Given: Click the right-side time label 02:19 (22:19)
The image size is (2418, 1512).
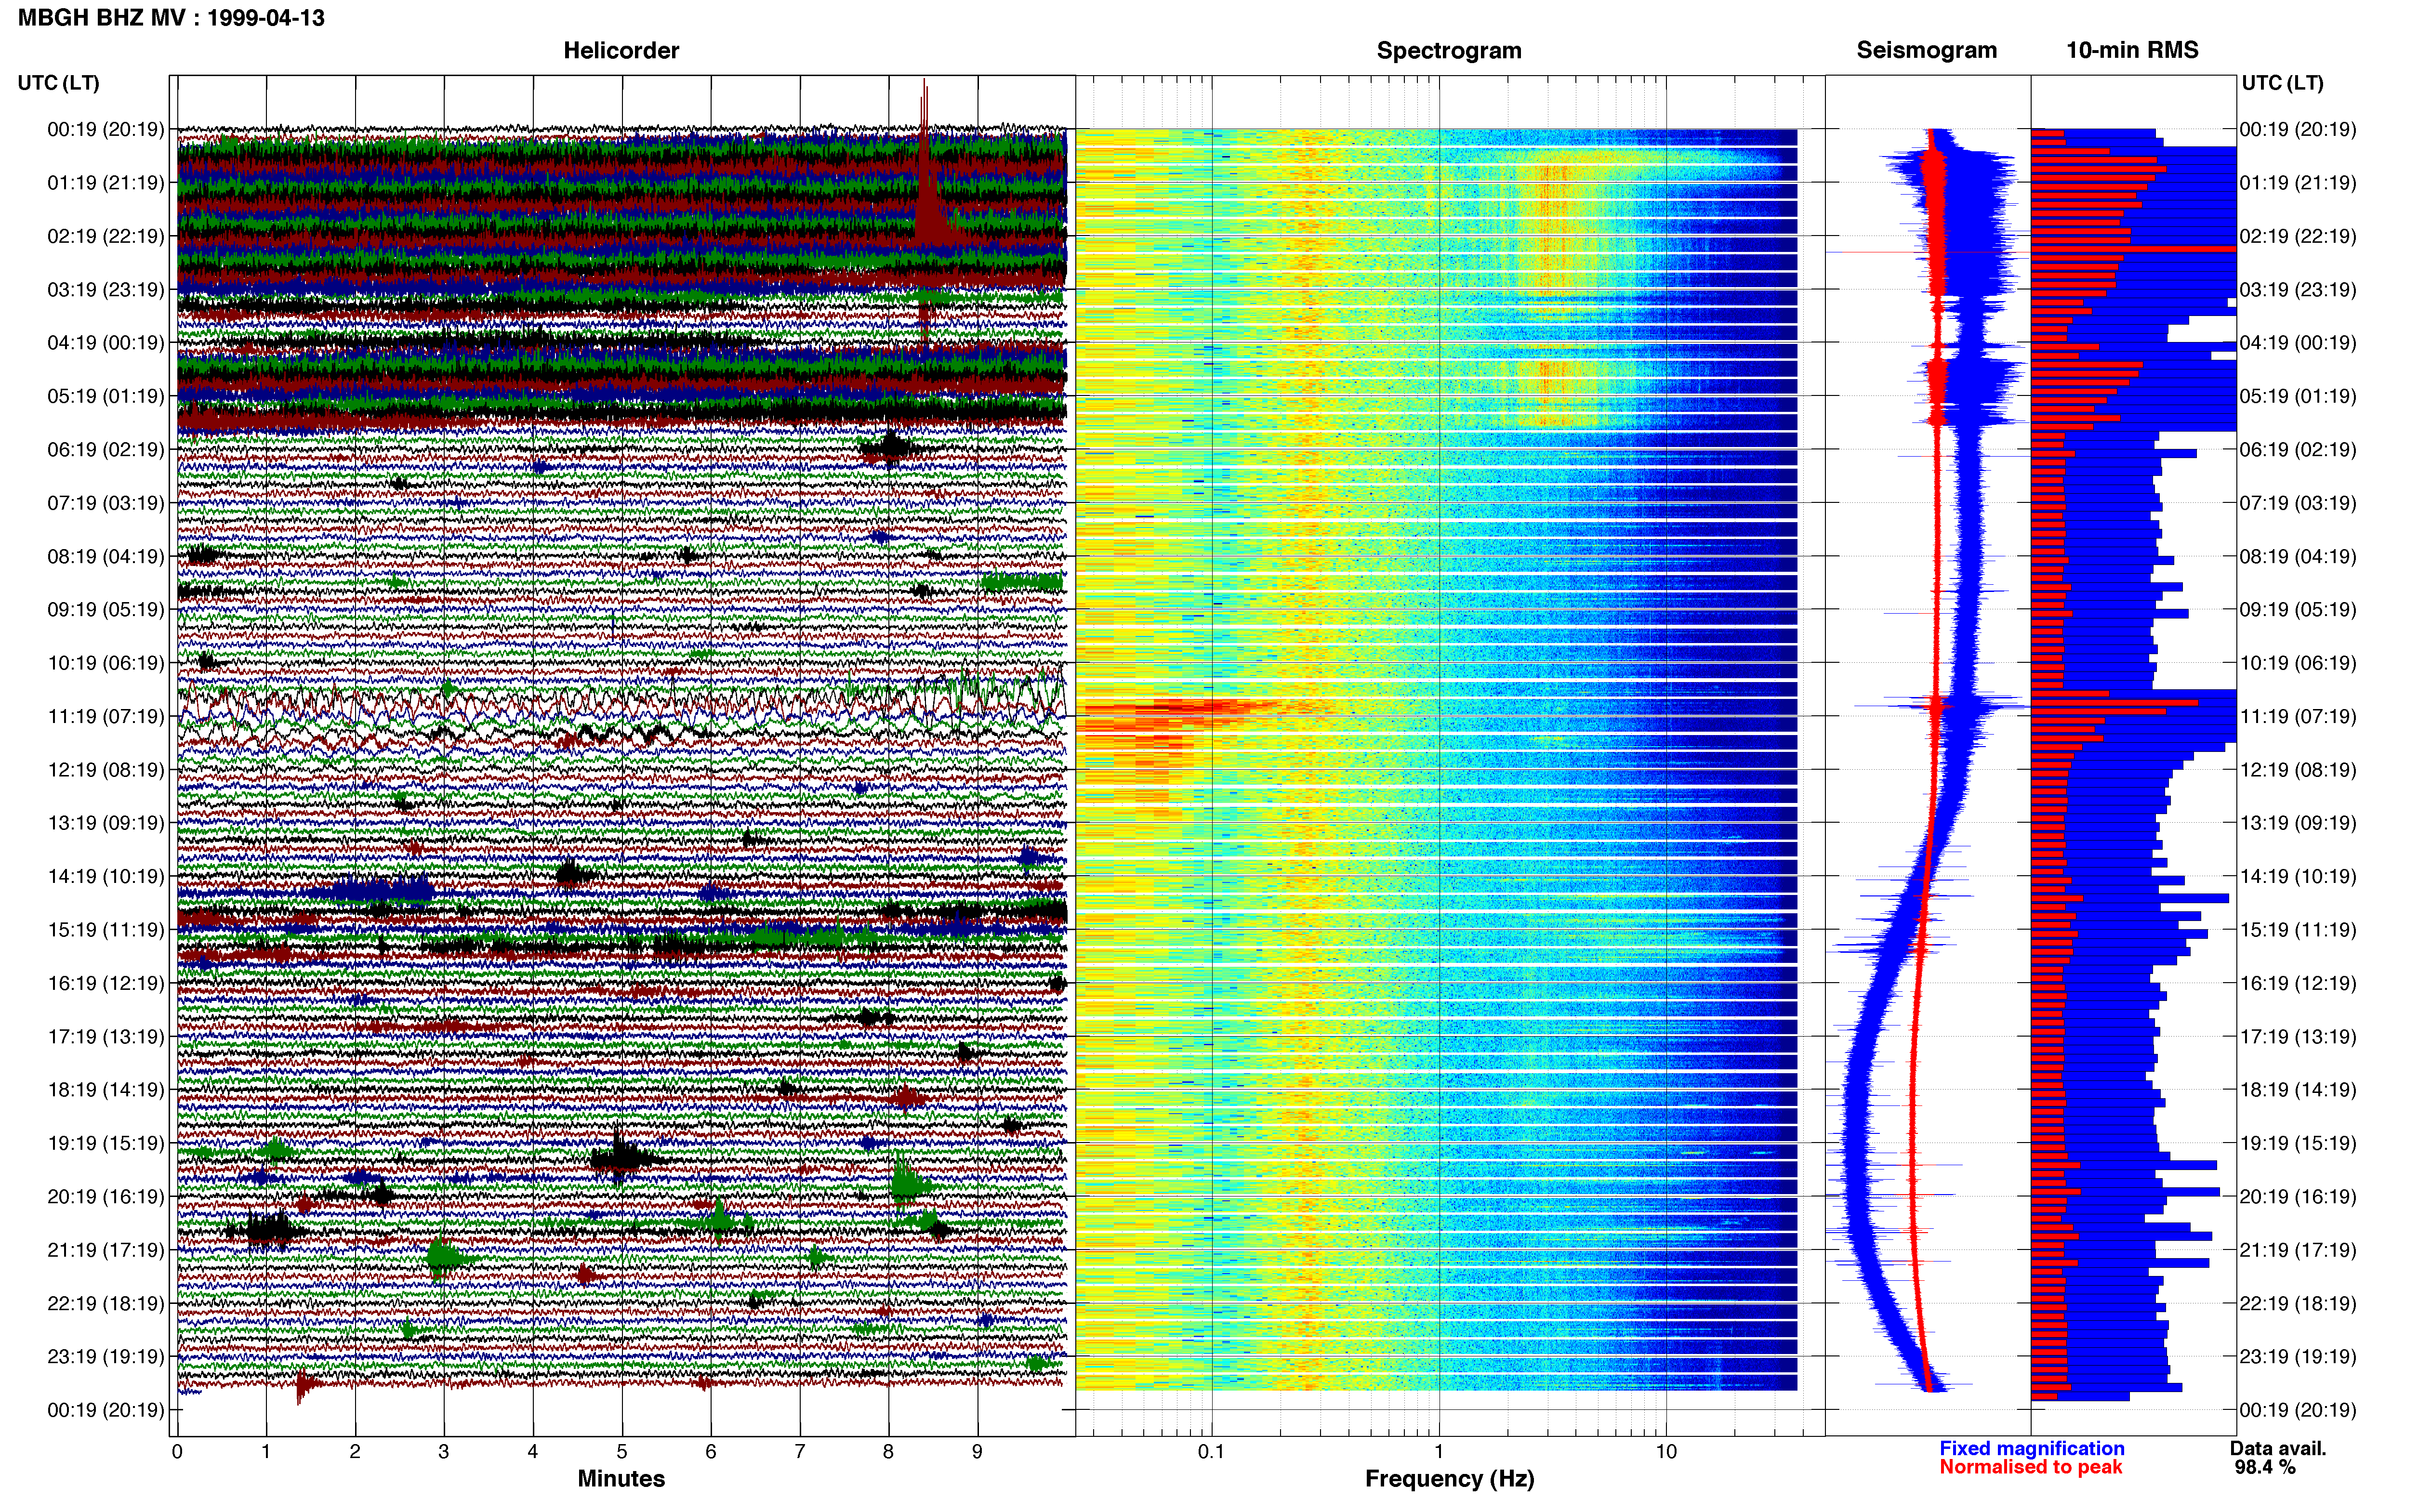Looking at the screenshot, I should tap(2298, 236).
